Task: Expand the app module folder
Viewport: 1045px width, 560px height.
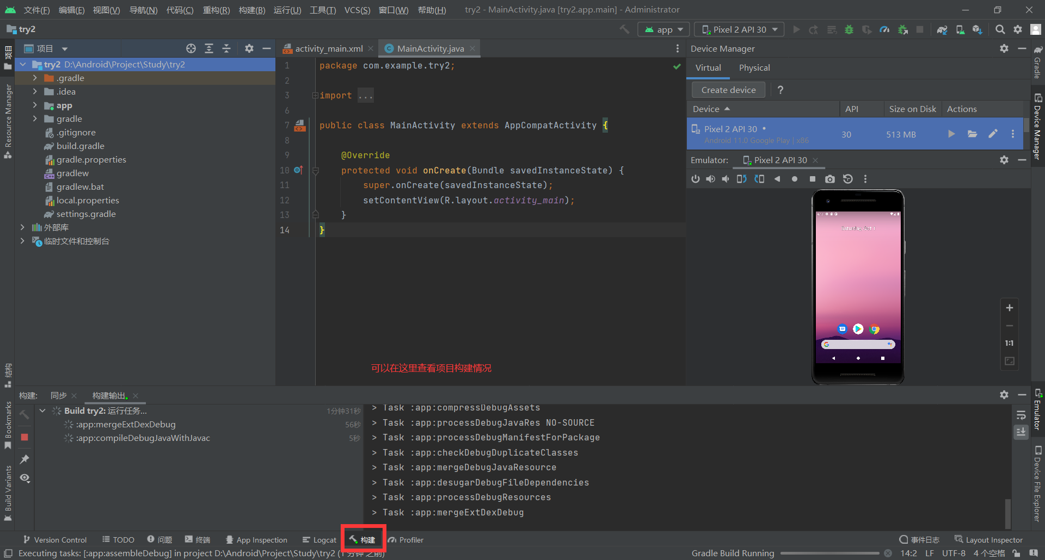Action: coord(35,105)
